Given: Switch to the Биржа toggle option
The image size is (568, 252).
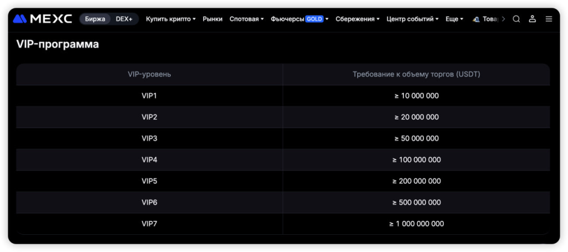Looking at the screenshot, I should coord(95,19).
